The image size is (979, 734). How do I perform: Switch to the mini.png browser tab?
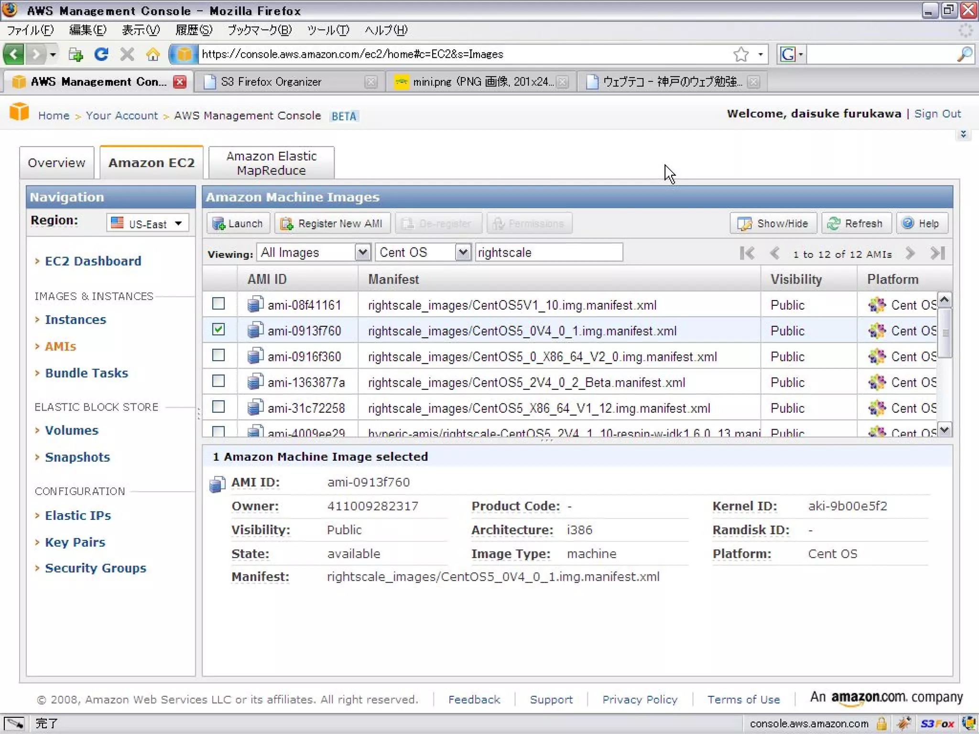(x=480, y=82)
